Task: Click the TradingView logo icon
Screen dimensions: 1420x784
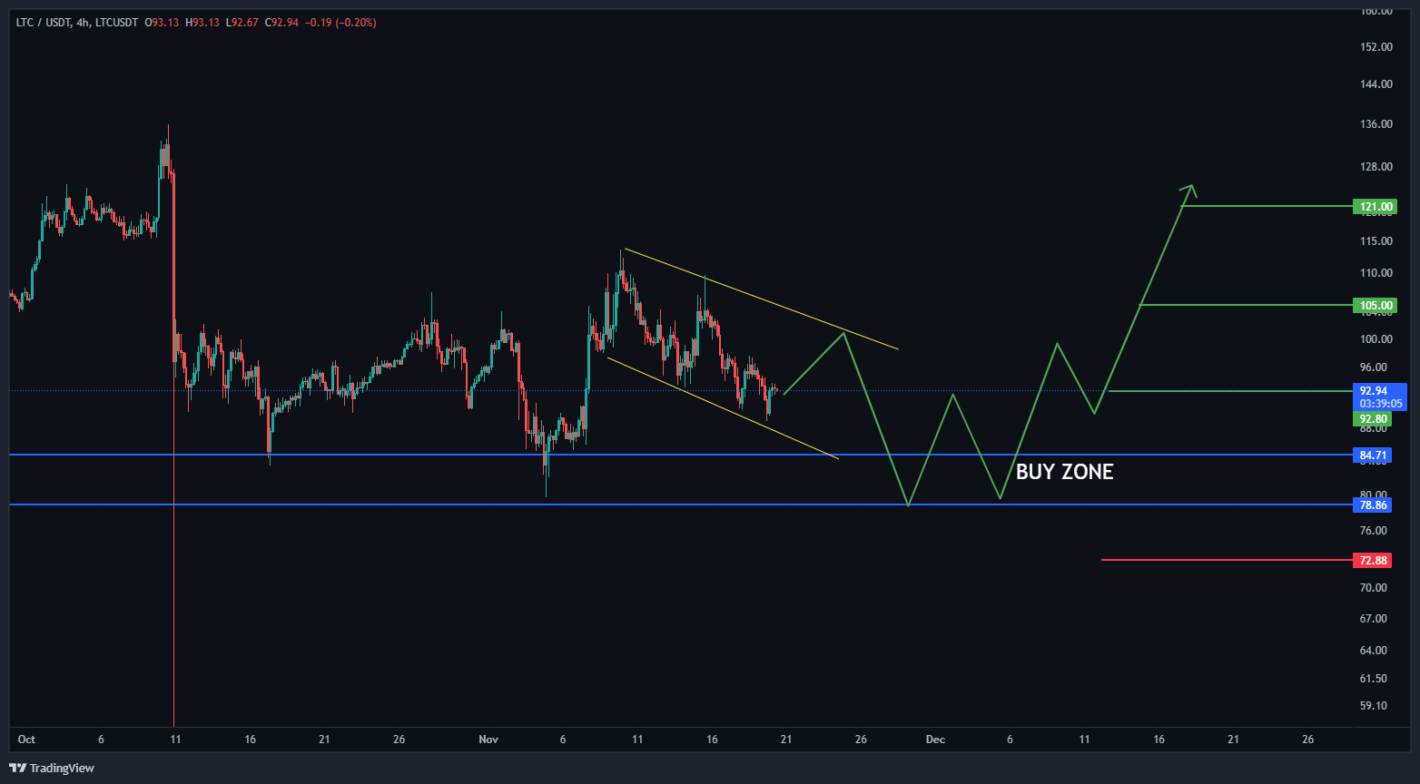Action: point(17,768)
